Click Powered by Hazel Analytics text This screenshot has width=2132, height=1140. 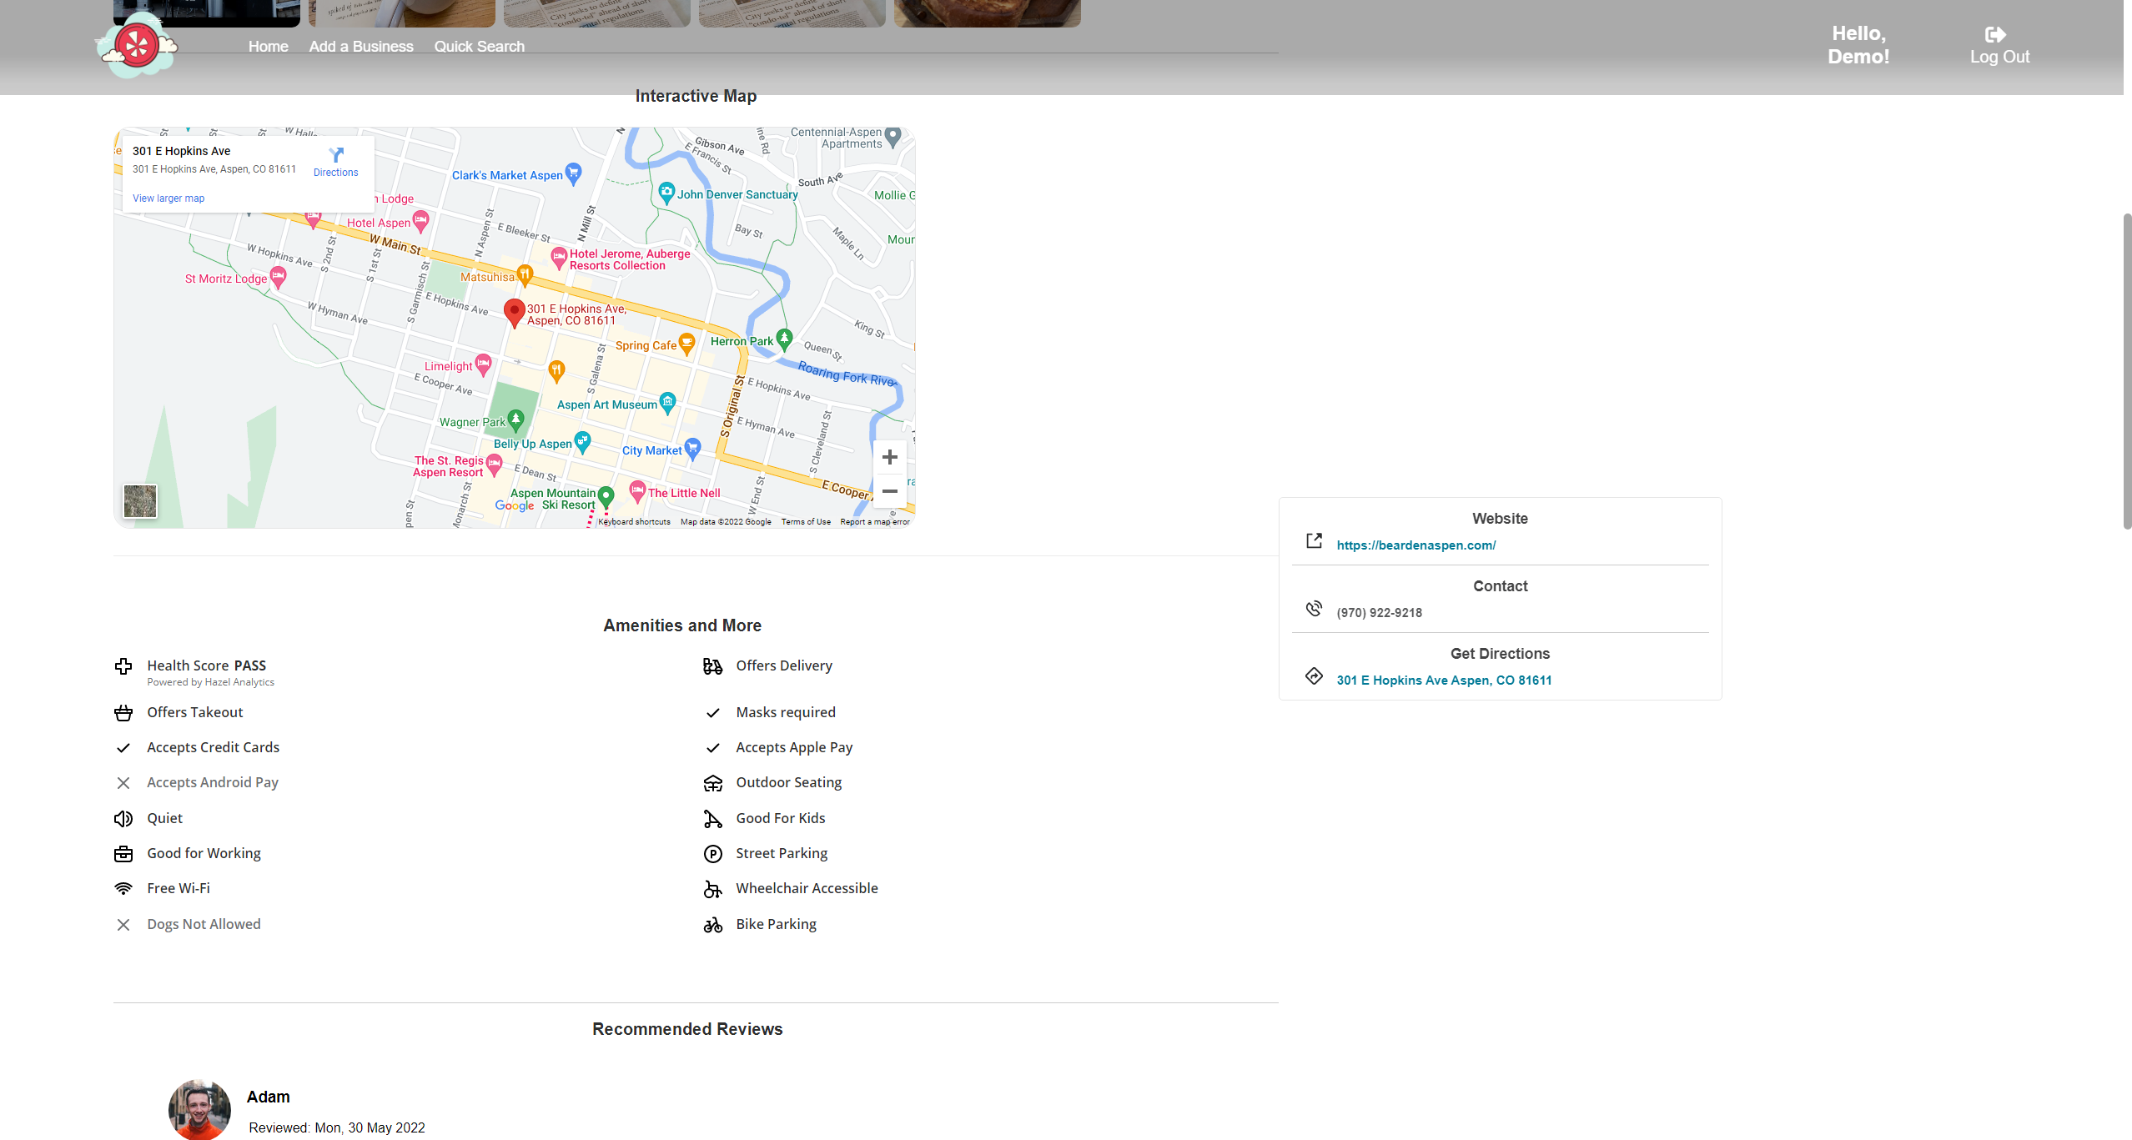pos(210,682)
